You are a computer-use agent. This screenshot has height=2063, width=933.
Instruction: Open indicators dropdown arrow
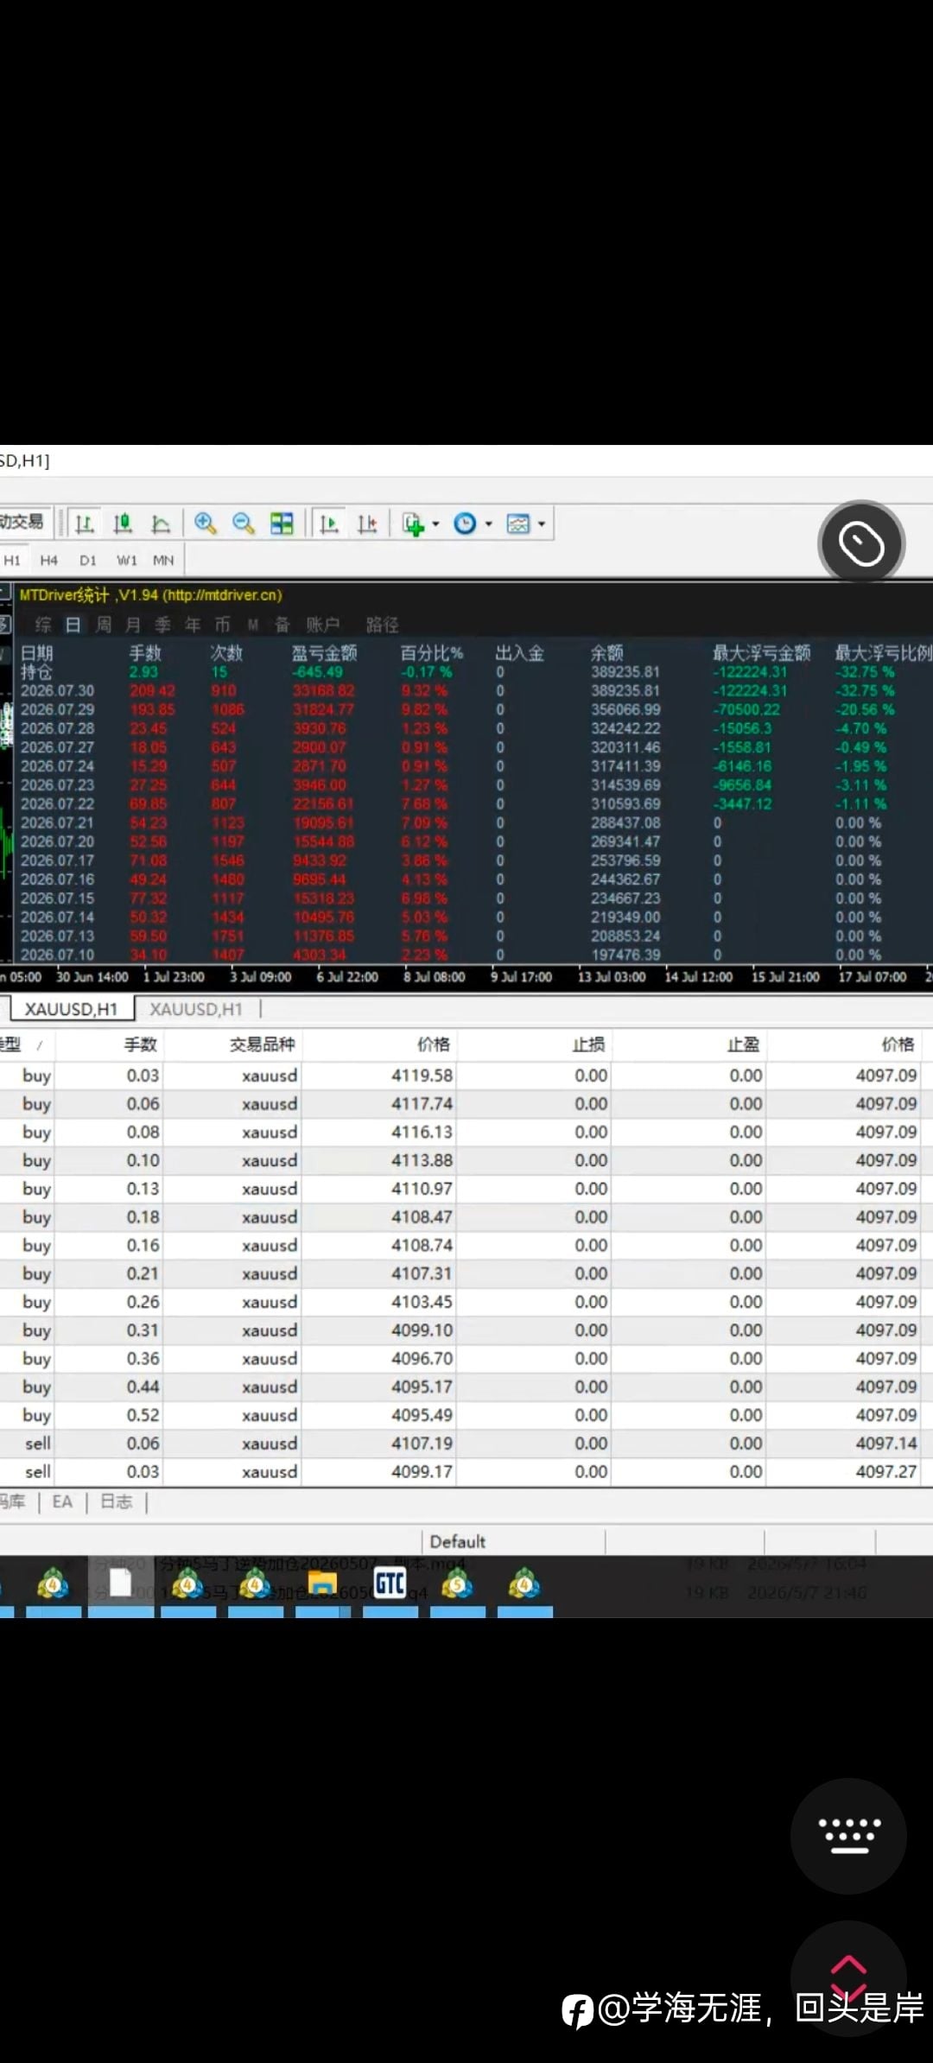coord(435,524)
